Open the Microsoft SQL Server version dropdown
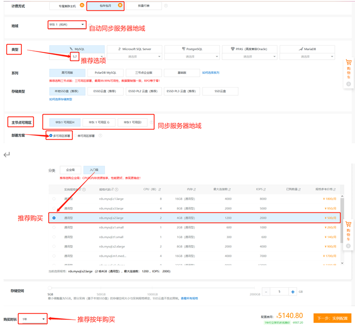 (x=134, y=57)
